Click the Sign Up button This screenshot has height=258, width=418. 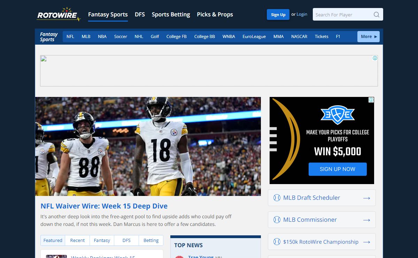[278, 15]
